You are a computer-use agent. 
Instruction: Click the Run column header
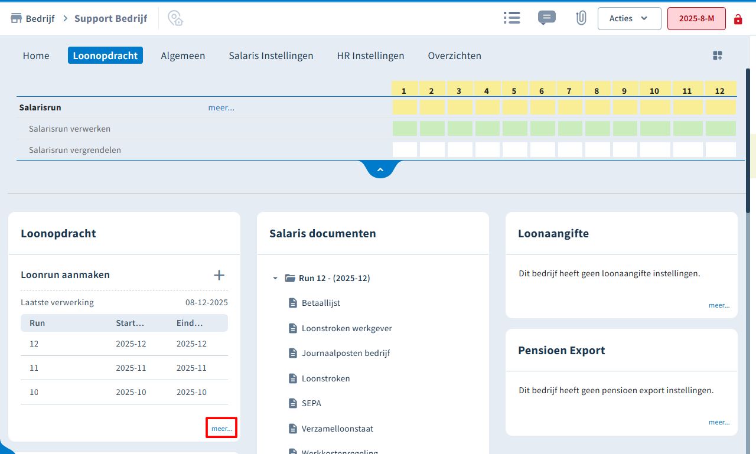(x=37, y=323)
